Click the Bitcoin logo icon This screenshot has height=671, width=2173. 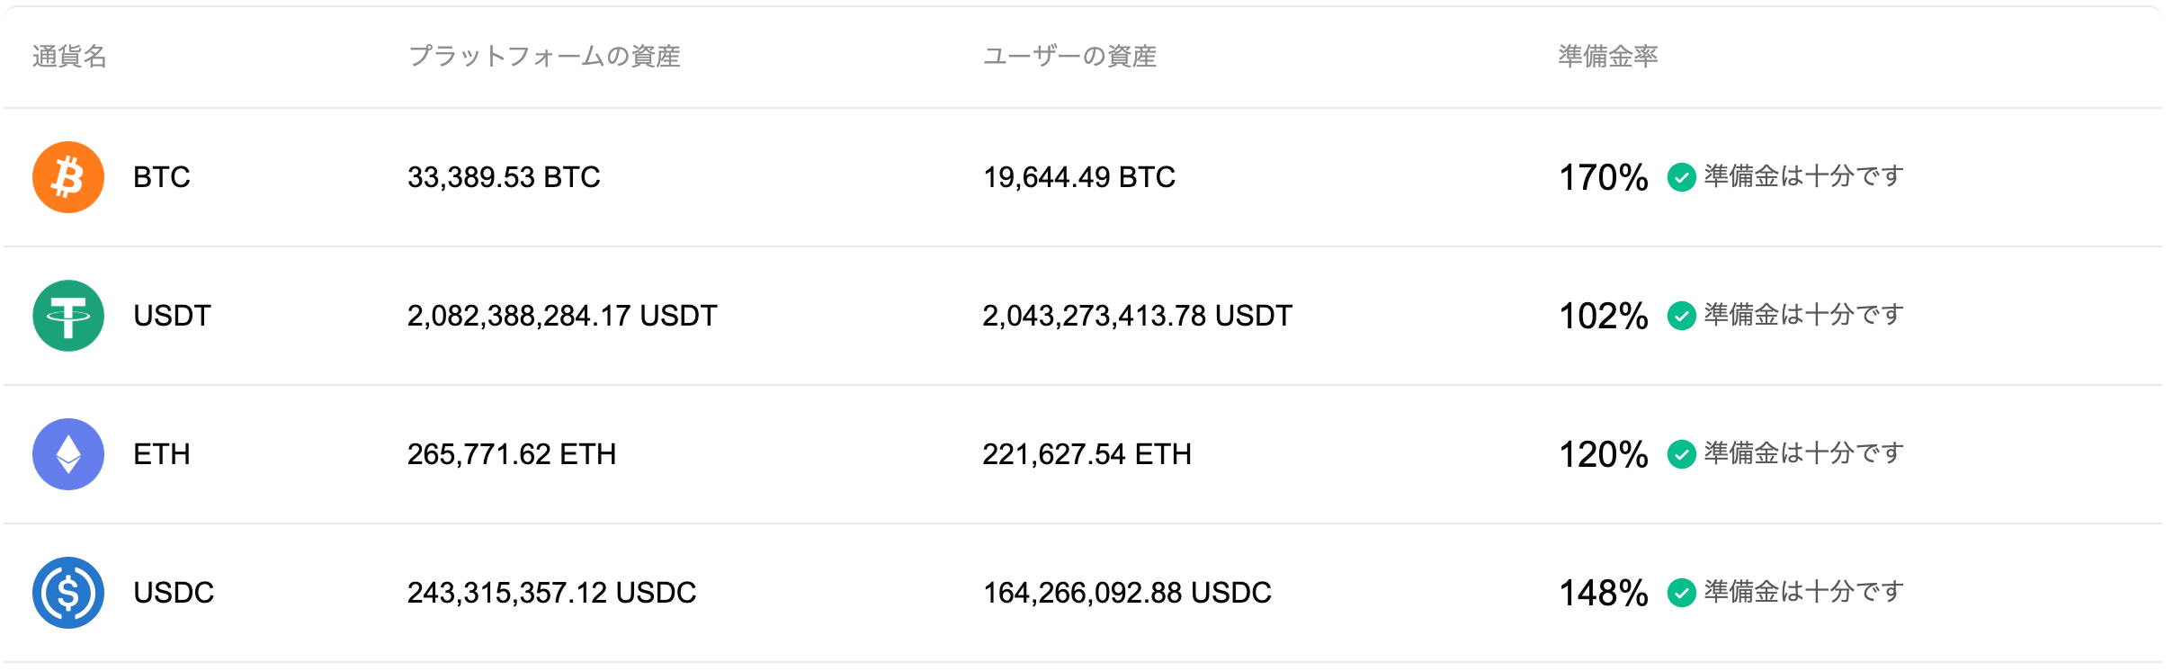67,177
